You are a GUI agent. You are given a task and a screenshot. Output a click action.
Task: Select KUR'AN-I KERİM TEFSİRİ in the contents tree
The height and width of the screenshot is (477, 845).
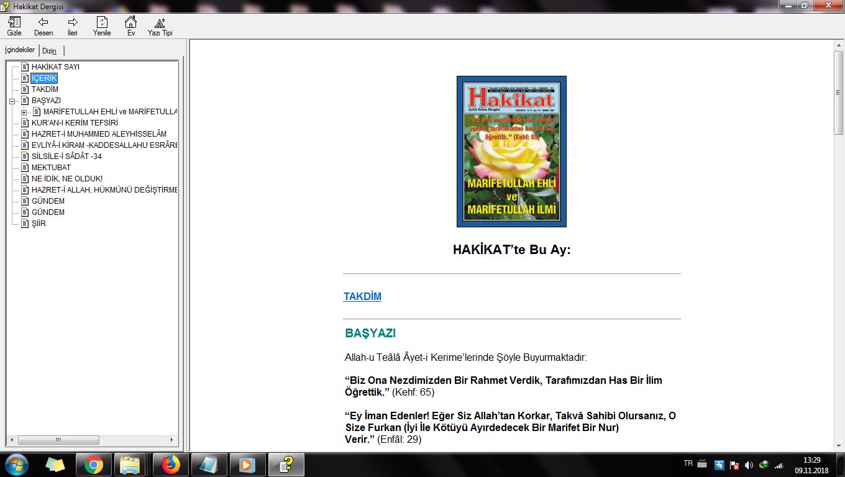pyautogui.click(x=75, y=123)
